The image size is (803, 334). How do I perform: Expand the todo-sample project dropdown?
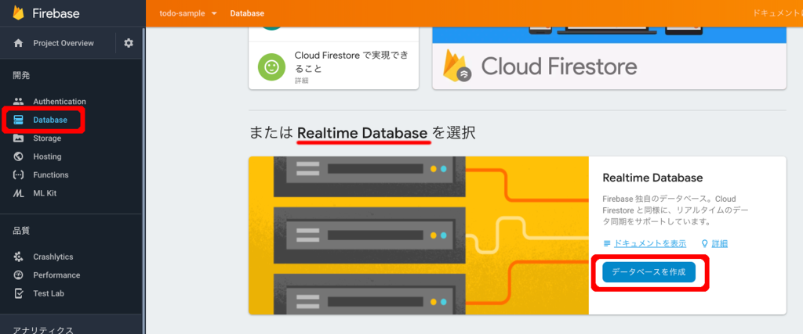(x=188, y=13)
